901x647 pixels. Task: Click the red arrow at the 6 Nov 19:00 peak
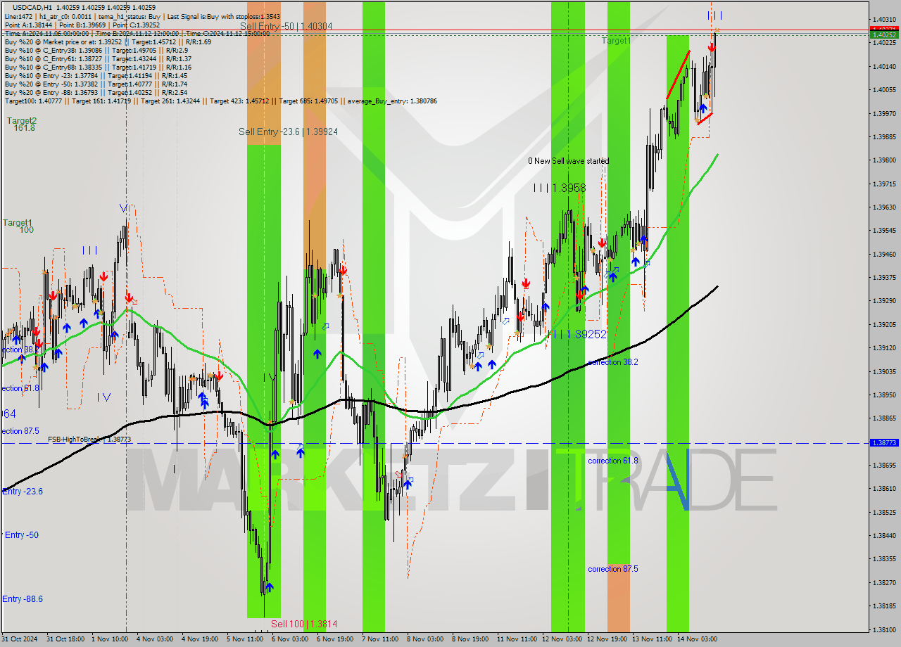(343, 270)
